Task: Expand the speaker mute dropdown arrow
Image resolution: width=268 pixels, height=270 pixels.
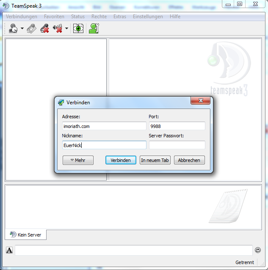Action: [66, 29]
